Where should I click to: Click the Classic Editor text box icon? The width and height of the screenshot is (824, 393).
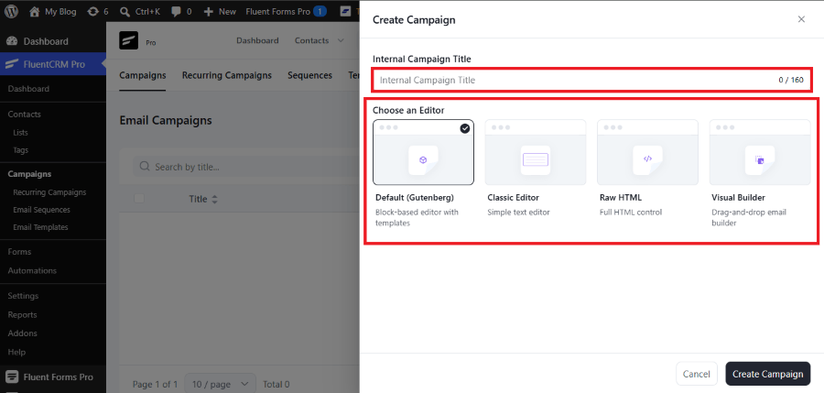535,160
